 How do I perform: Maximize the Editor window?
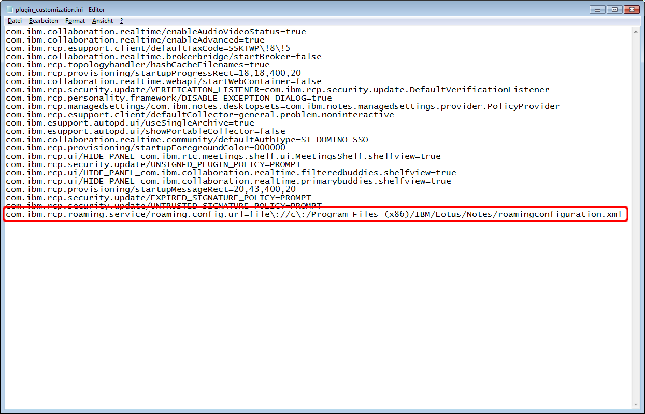coord(614,9)
